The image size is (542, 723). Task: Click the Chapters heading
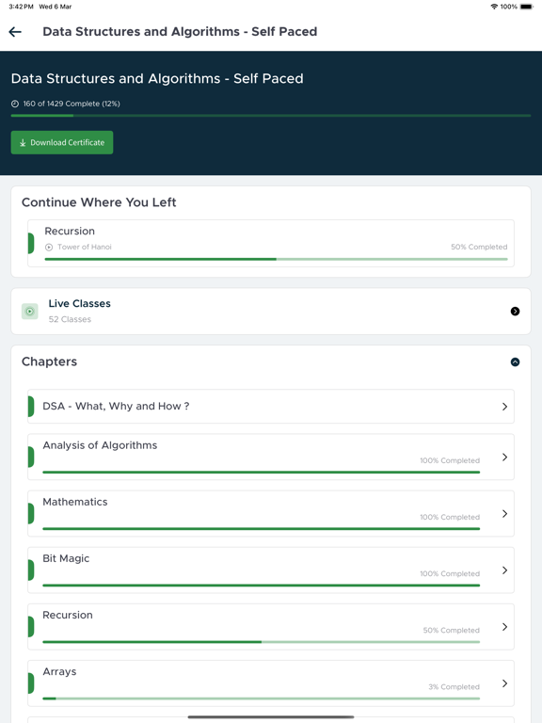[49, 361]
